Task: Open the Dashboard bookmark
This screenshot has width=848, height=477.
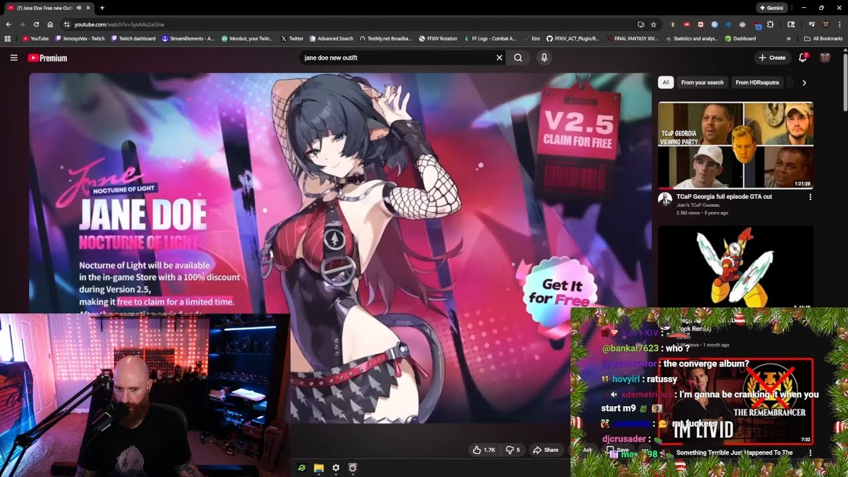Action: (x=741, y=38)
